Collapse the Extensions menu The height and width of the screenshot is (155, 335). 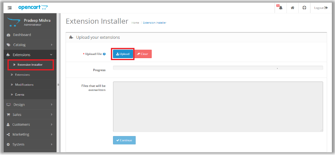coord(30,55)
